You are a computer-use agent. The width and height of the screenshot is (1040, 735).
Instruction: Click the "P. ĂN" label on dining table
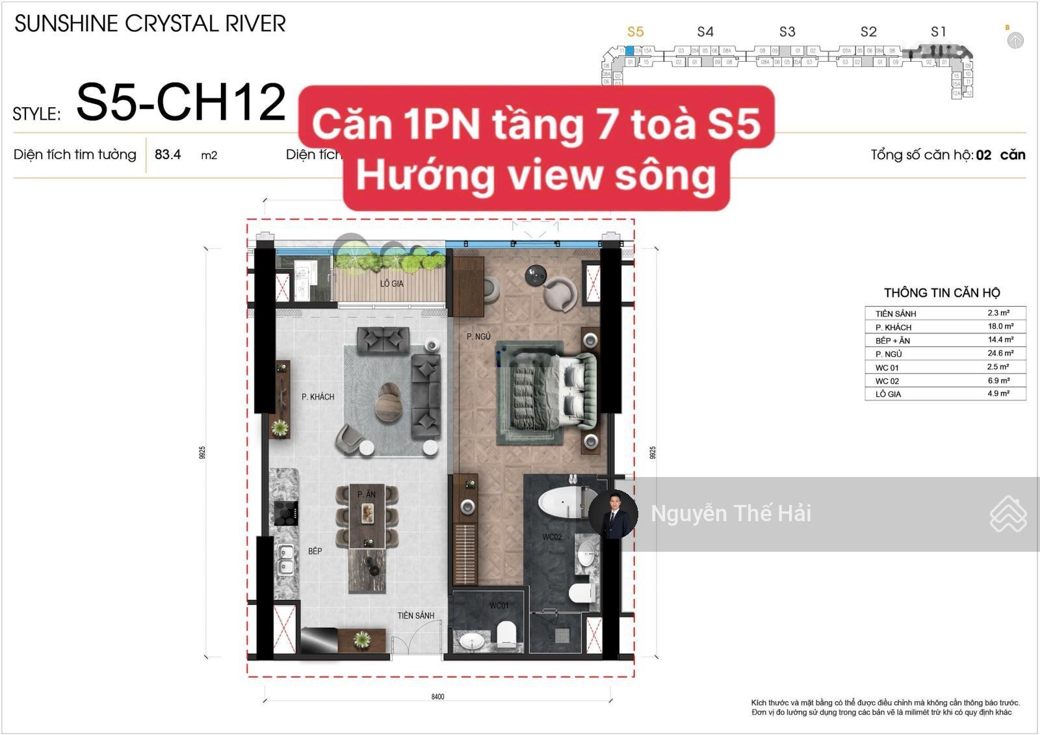coord(367,495)
